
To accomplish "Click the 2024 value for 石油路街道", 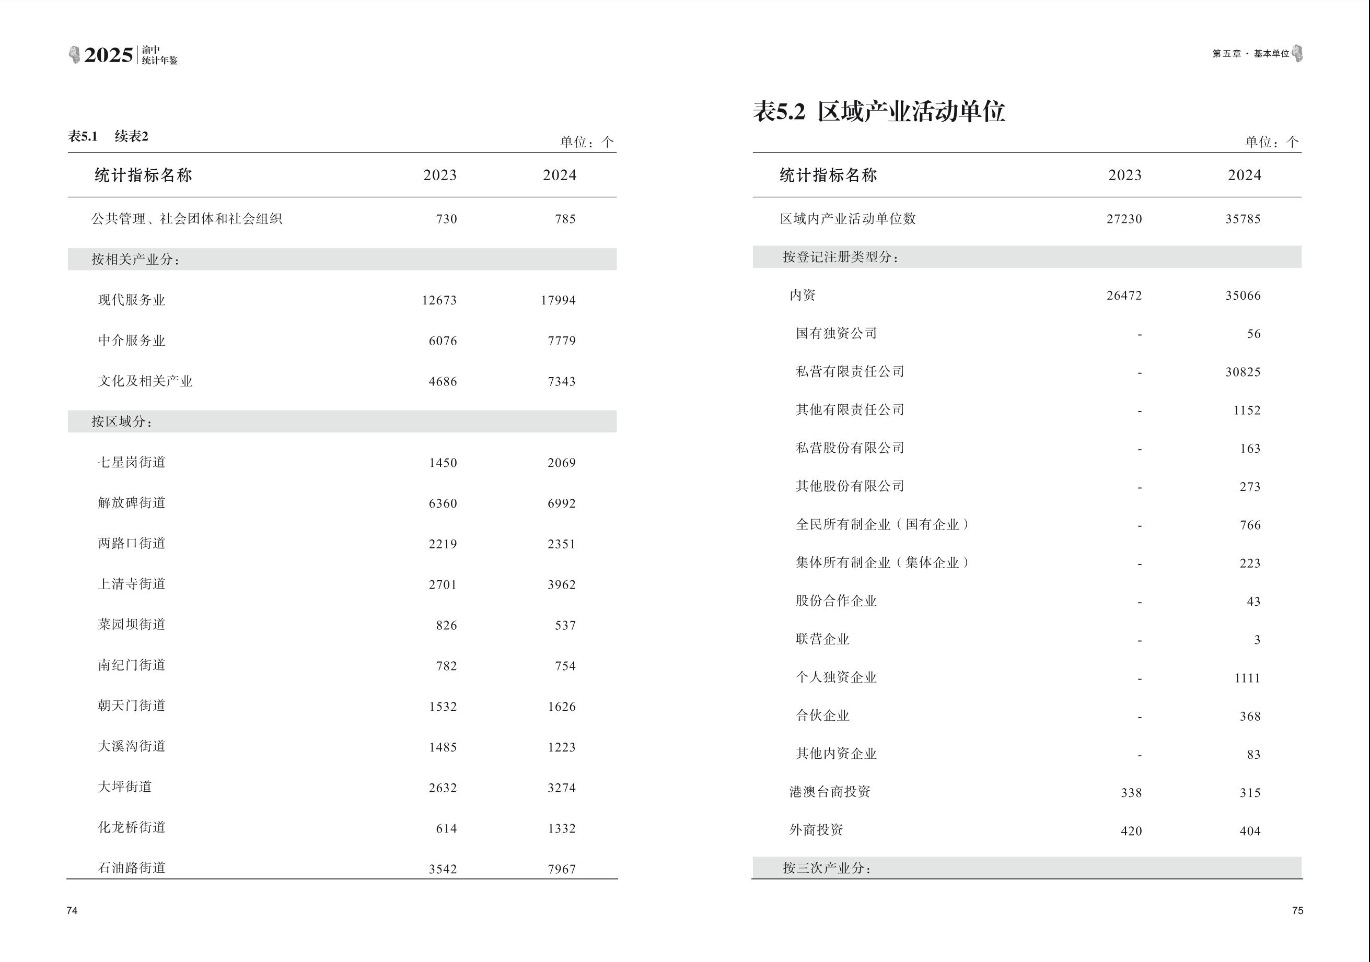I will pyautogui.click(x=562, y=869).
